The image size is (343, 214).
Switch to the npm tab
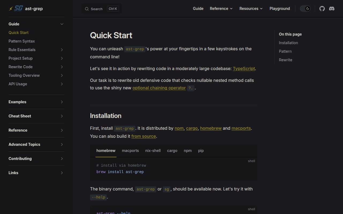point(188,151)
